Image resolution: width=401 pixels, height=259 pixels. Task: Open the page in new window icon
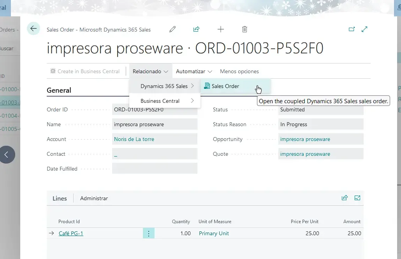[x=352, y=29]
